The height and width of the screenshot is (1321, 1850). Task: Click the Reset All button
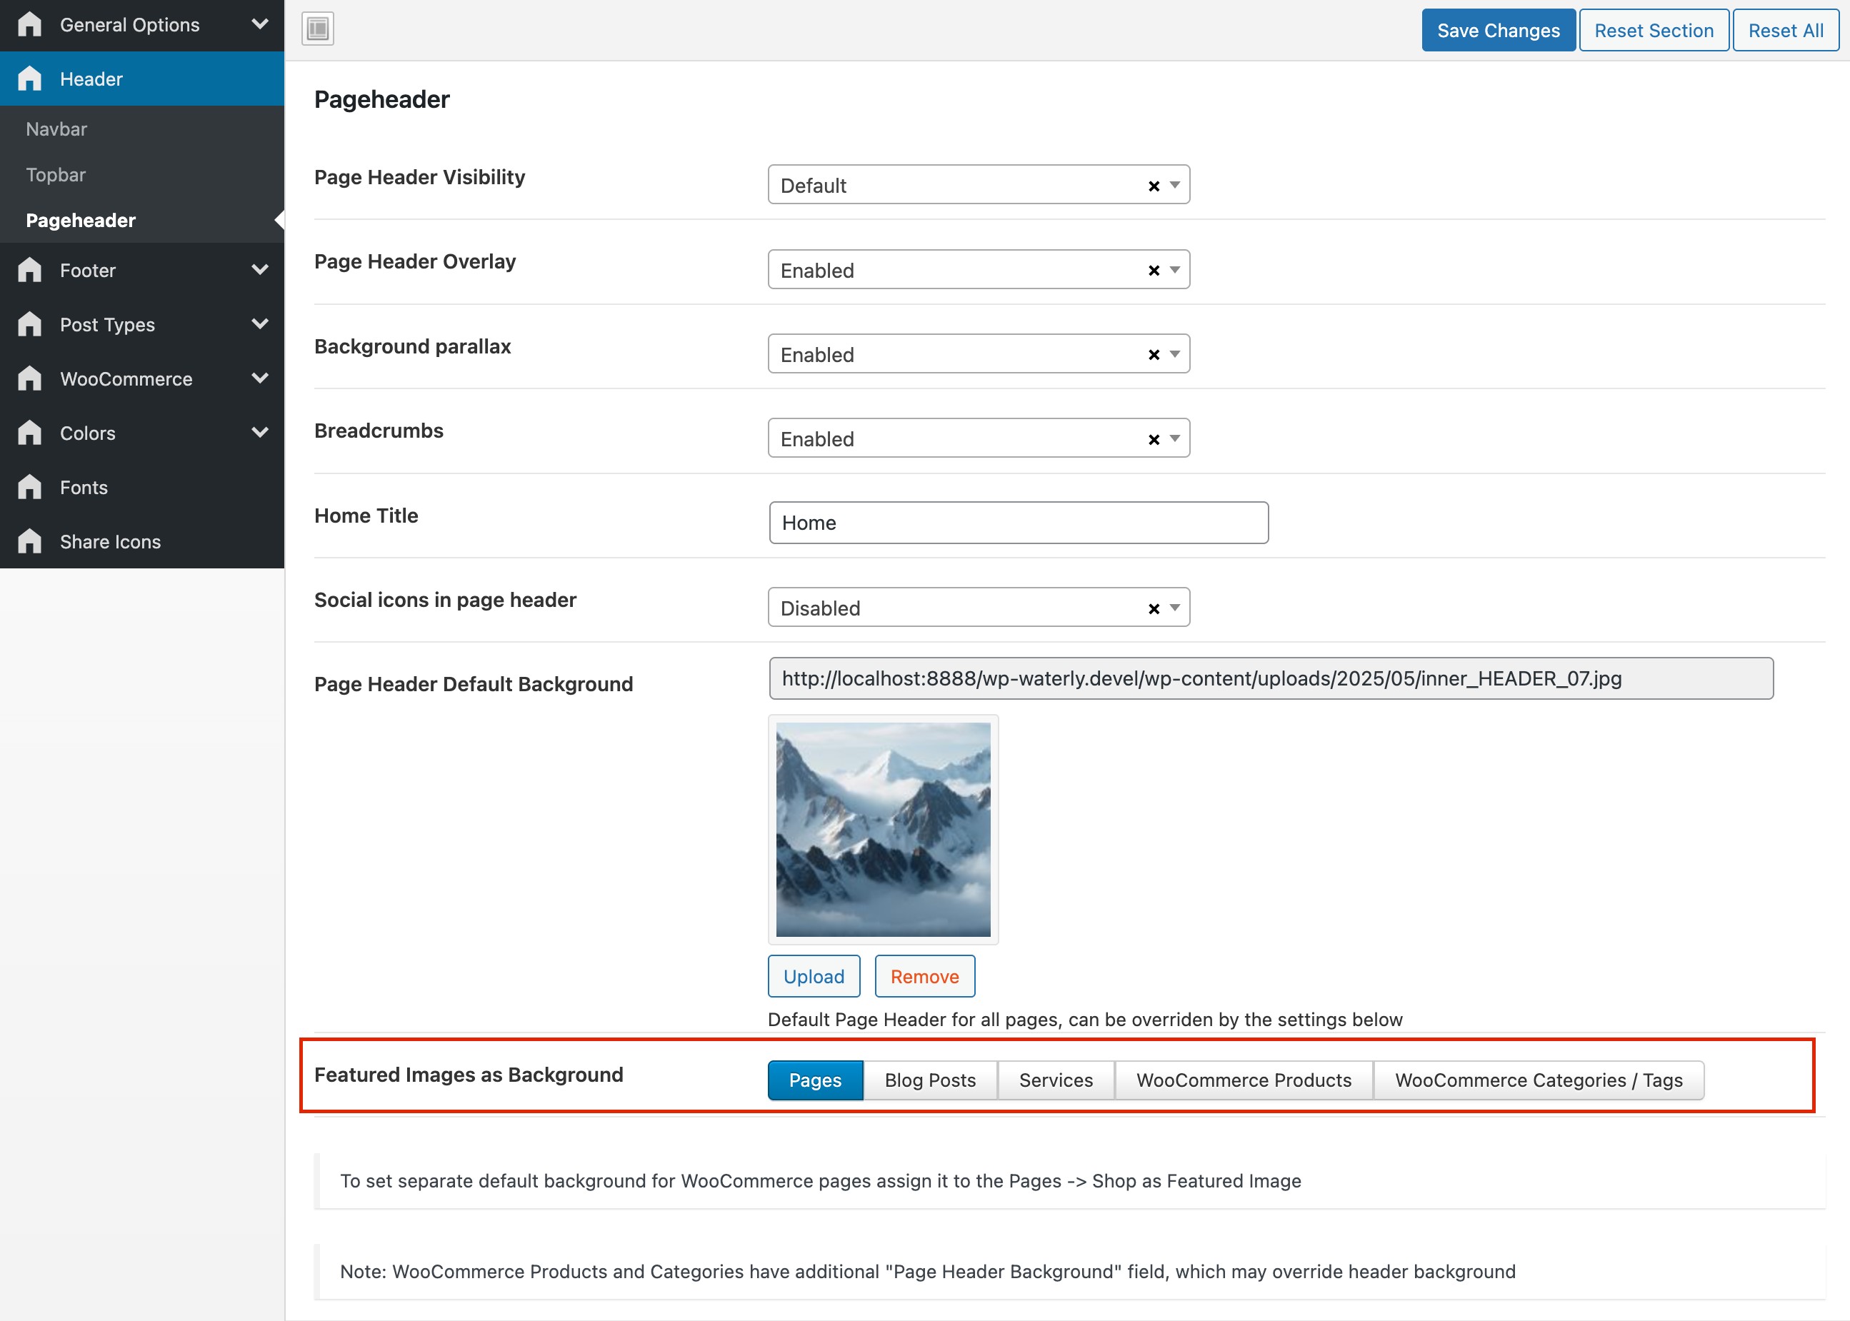[1785, 30]
